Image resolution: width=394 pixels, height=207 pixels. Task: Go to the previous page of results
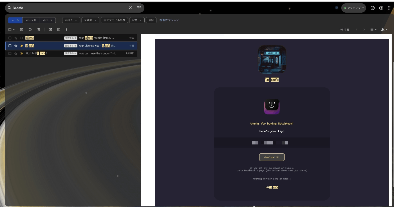pyautogui.click(x=357, y=29)
